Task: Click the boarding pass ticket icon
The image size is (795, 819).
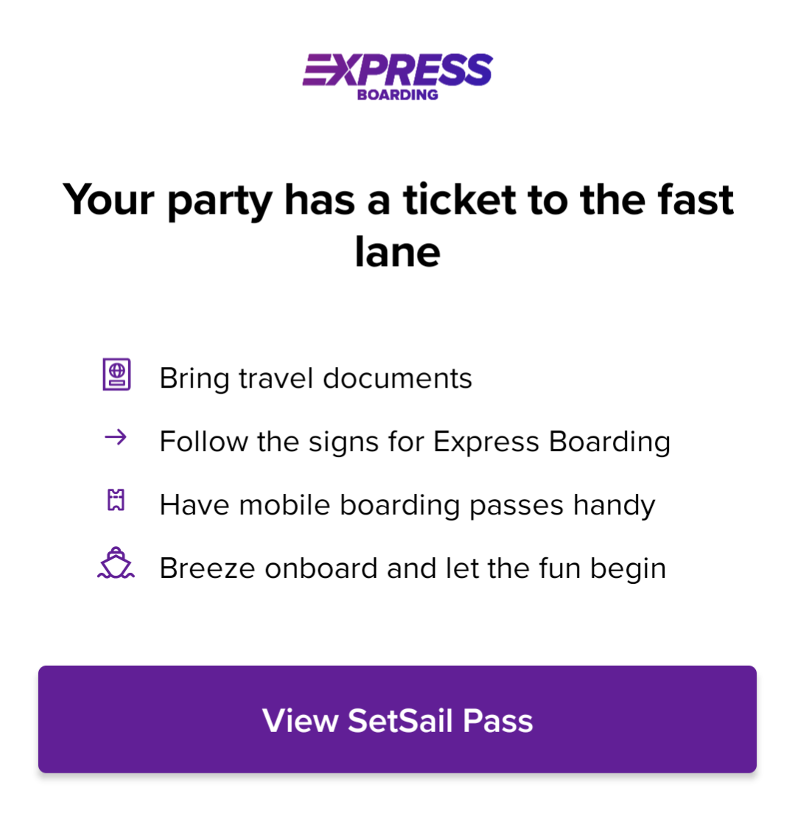Action: [x=116, y=500]
